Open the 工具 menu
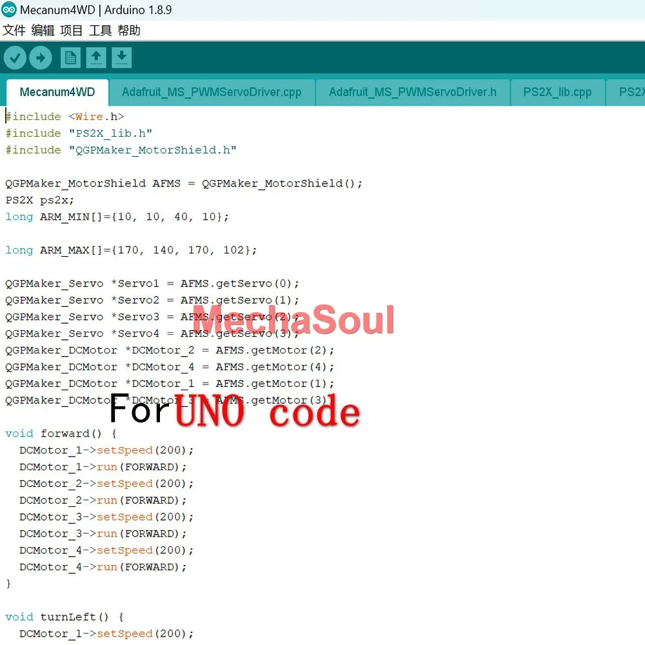 tap(101, 30)
